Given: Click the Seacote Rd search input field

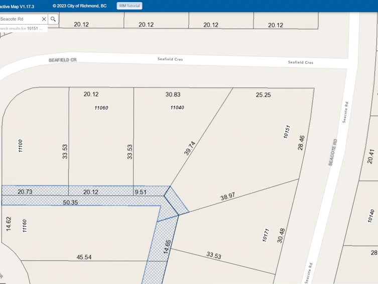Looking at the screenshot, I should pos(20,19).
